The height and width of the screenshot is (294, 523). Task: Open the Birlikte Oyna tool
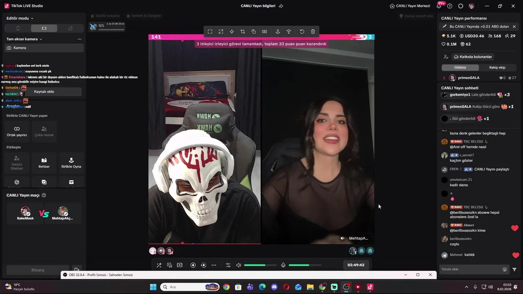click(x=71, y=163)
